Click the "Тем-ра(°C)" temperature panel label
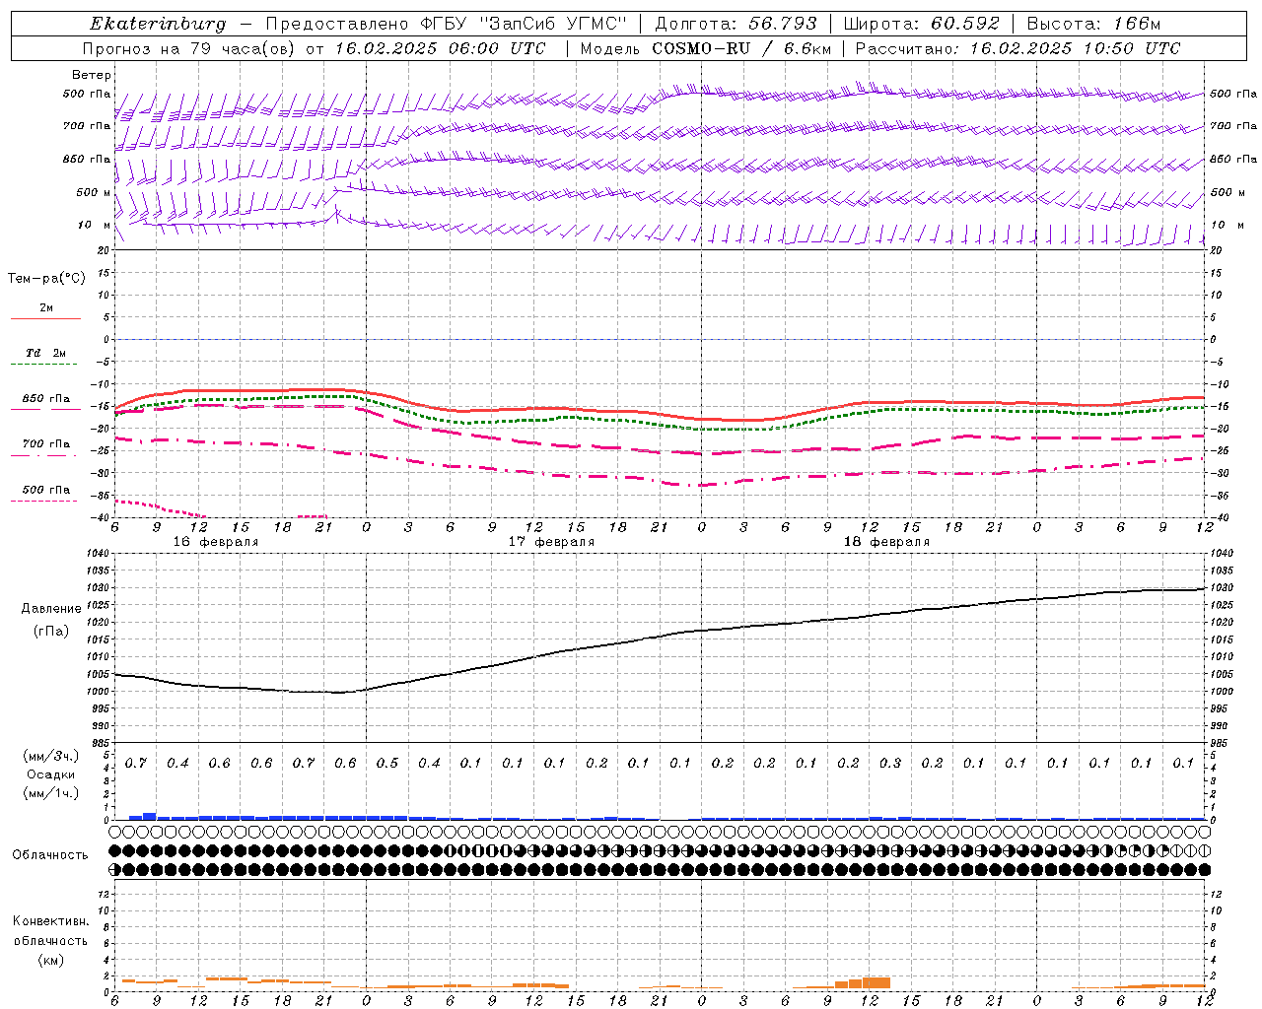Viewport: 1262px width, 1009px height. pyautogui.click(x=46, y=279)
